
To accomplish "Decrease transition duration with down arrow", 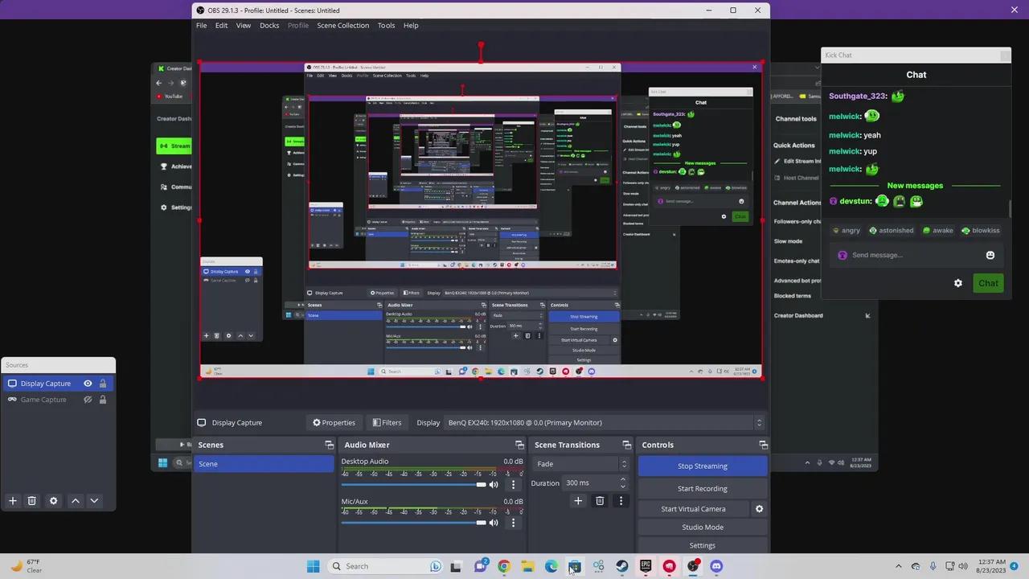I will [x=622, y=487].
